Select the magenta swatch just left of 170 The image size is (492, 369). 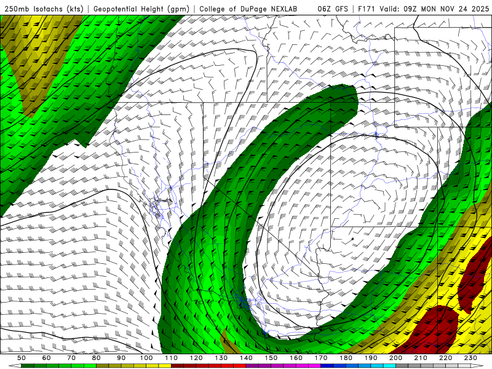pos(314,366)
